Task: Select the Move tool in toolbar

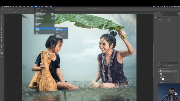Action: pos(2,14)
